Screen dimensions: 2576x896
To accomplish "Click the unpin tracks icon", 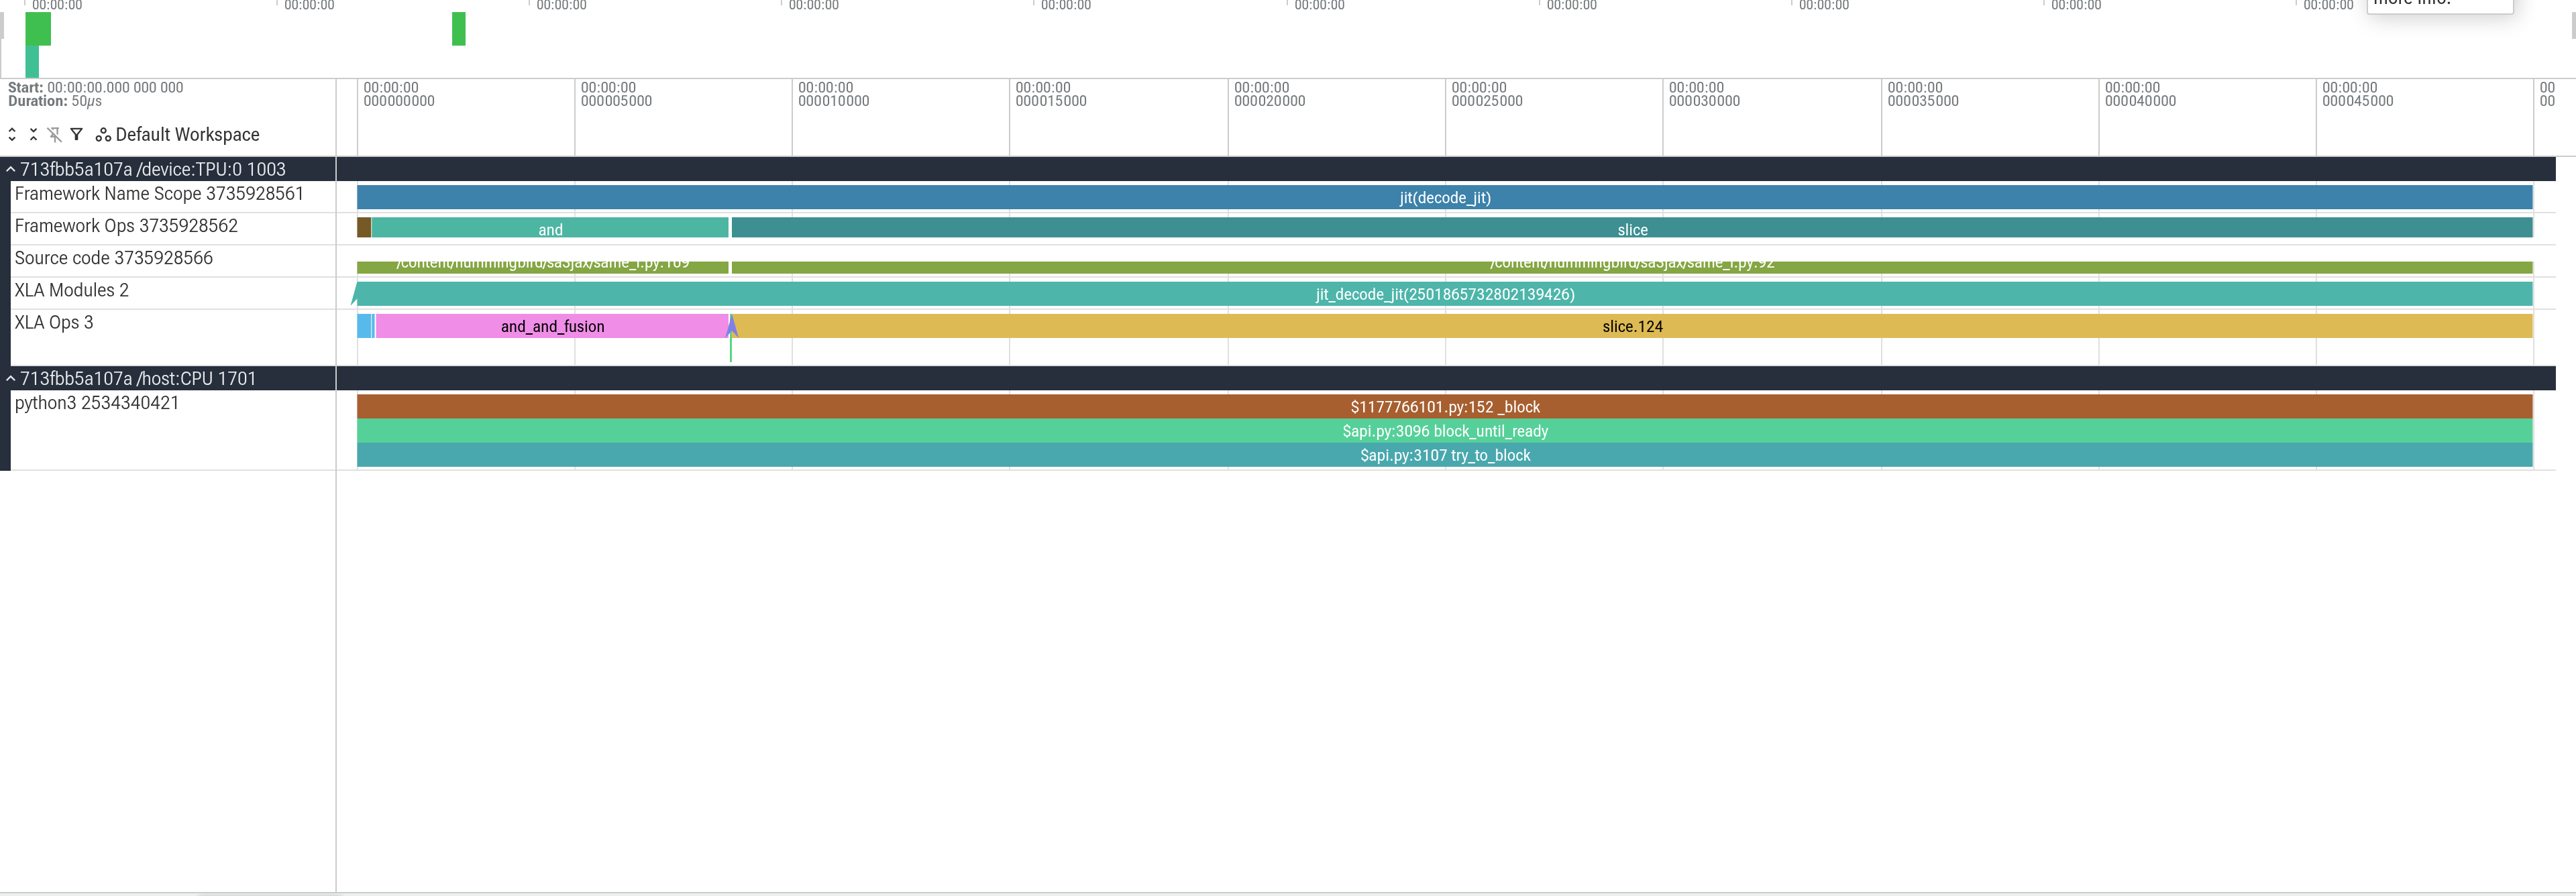I will [54, 134].
